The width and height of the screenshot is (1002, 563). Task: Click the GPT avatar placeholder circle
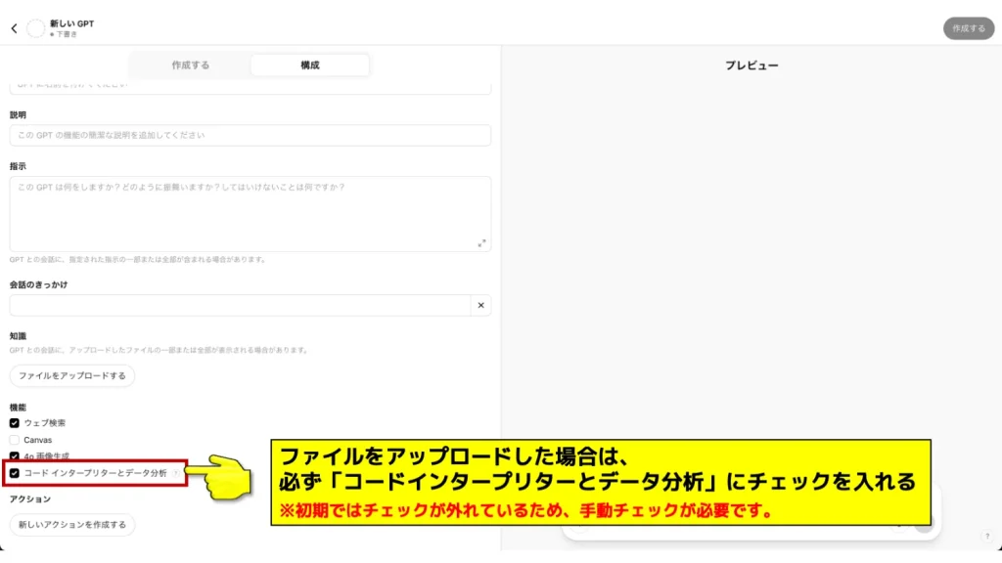click(36, 28)
